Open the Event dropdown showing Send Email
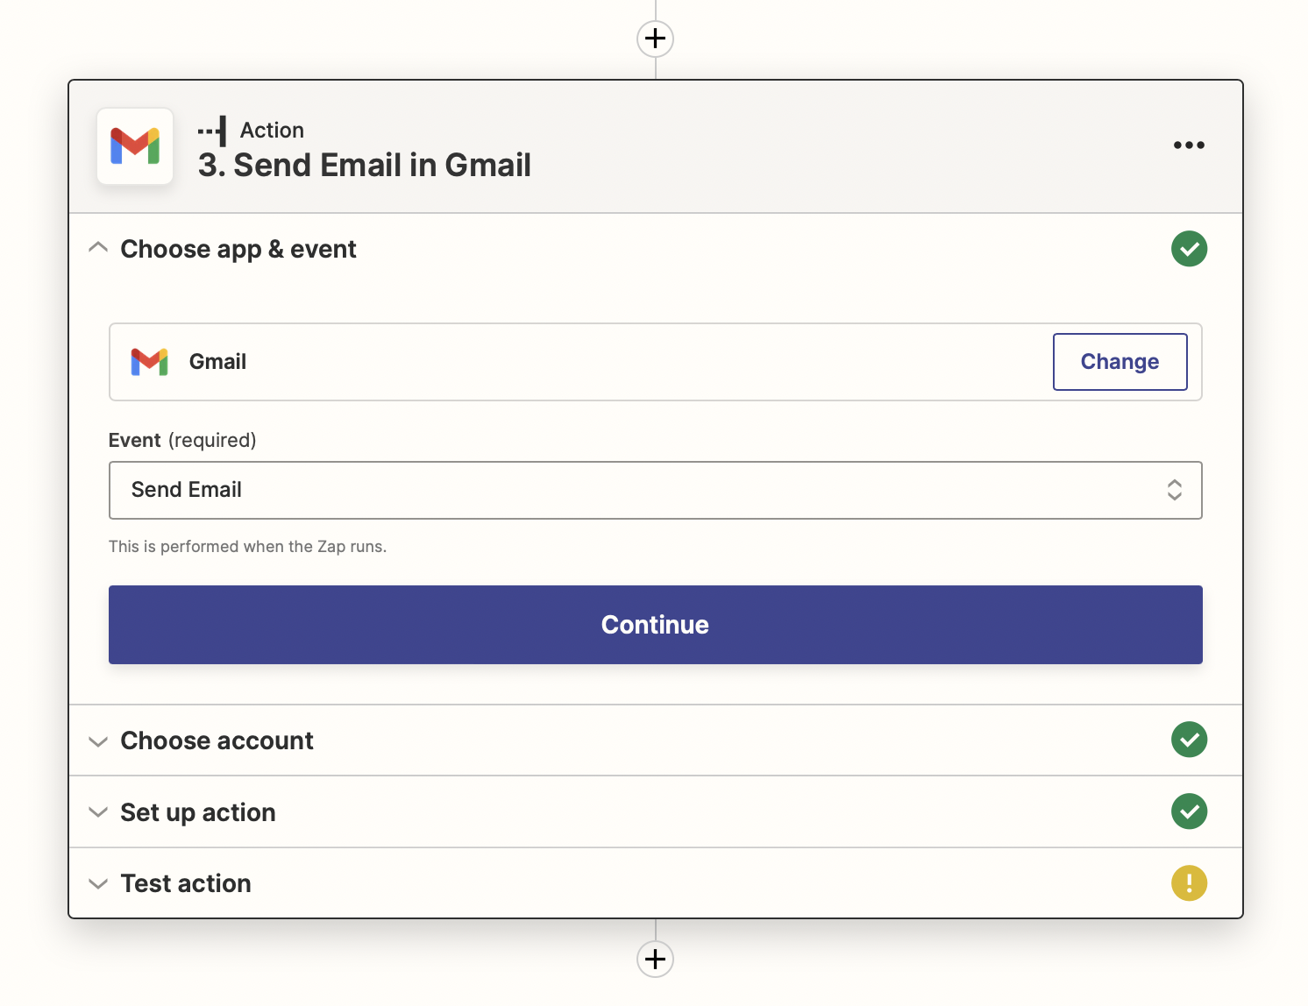The image size is (1308, 1006). (x=655, y=490)
